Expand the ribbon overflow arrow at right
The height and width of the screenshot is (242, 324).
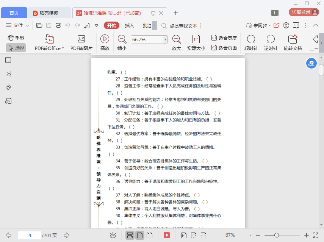321,43
